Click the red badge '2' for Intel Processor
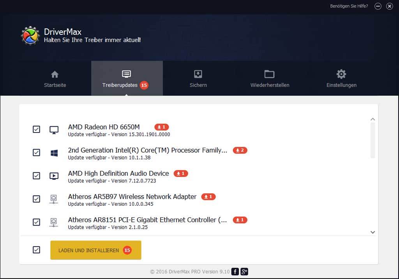Screen dimensions: 399x279 click(240, 150)
